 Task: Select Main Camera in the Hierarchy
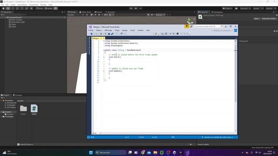(17, 20)
